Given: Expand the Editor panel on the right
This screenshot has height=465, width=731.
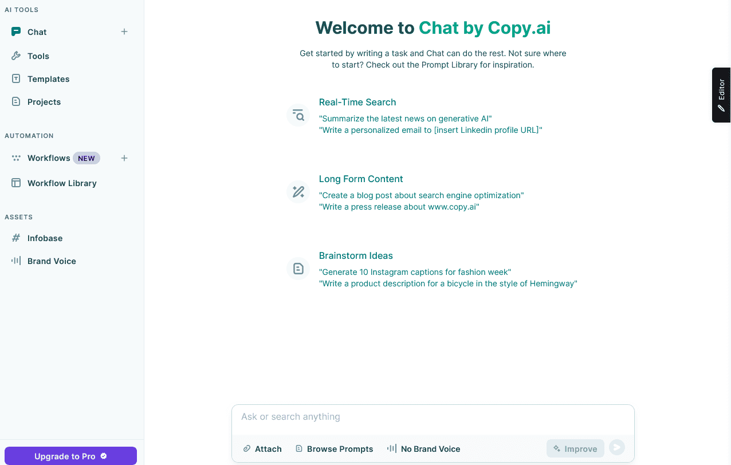Looking at the screenshot, I should (x=721, y=94).
